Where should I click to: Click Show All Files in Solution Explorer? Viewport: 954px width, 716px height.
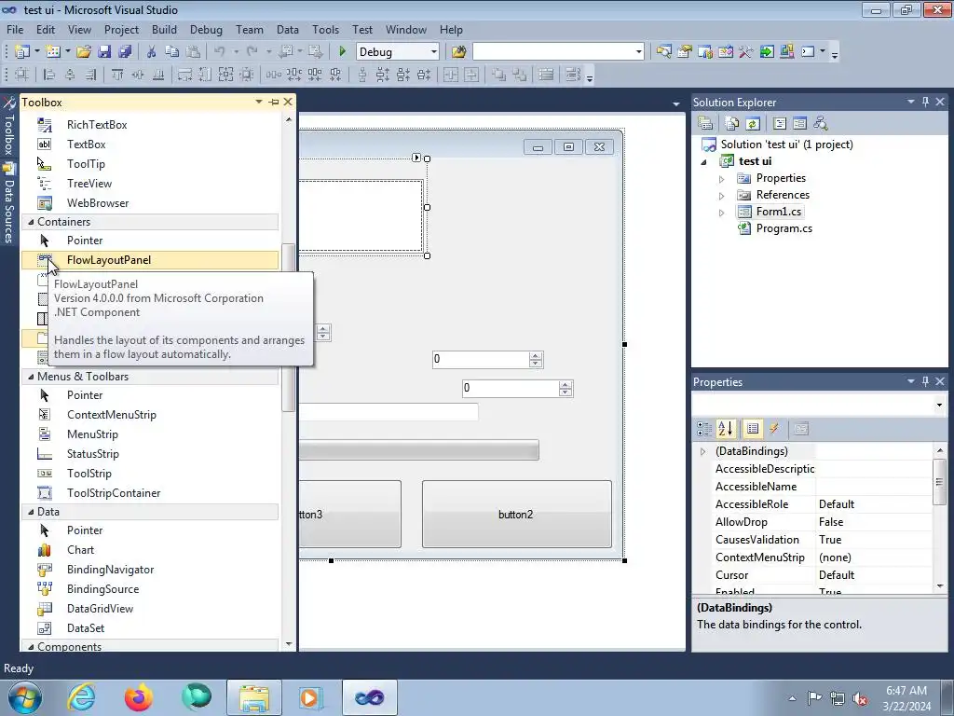tap(732, 124)
